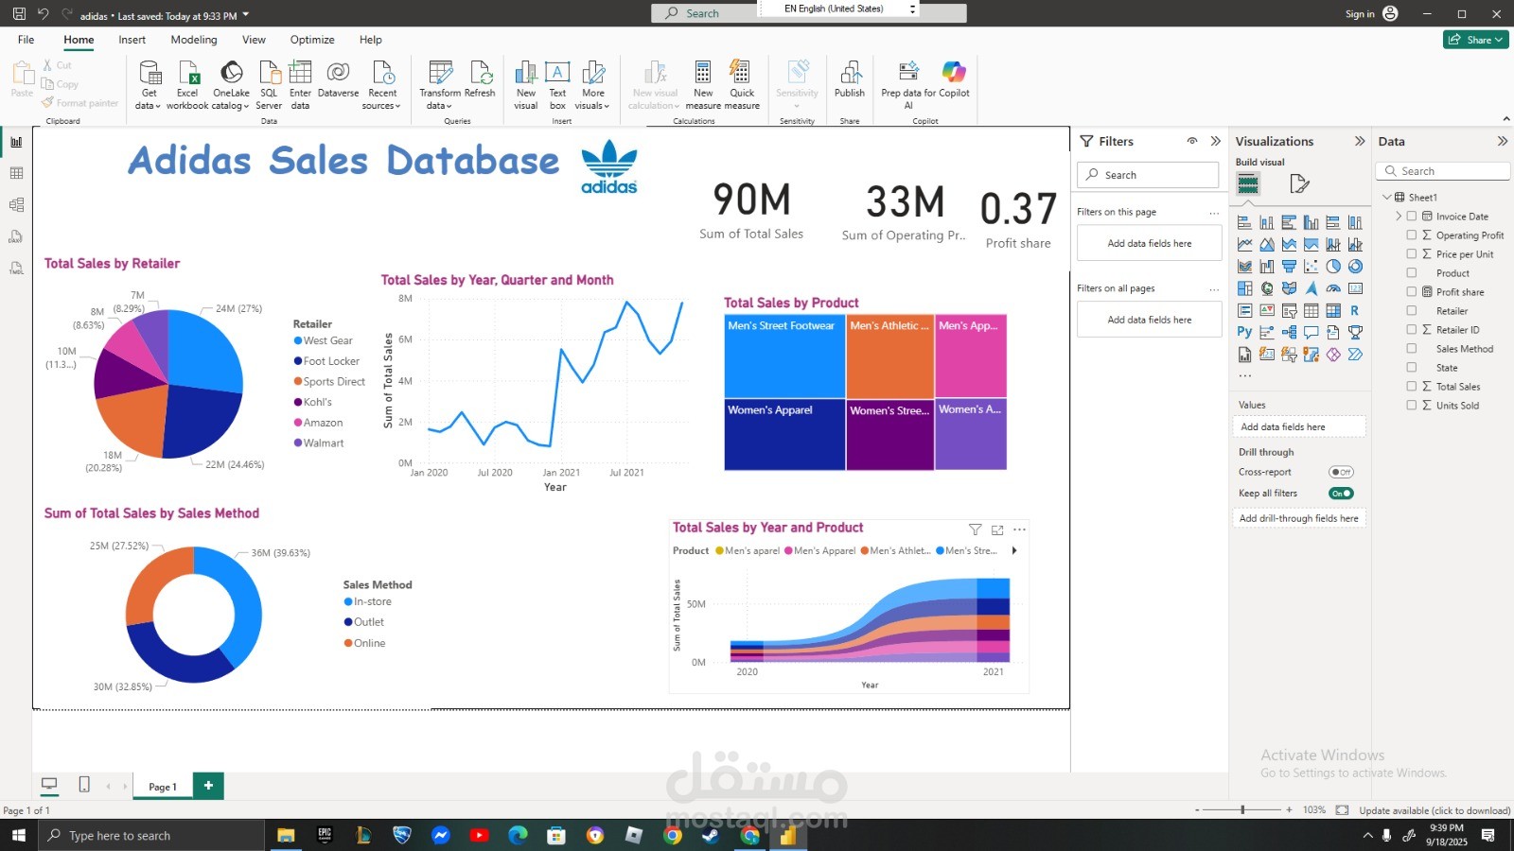Insert a Text box
The width and height of the screenshot is (1514, 851).
[557, 85]
